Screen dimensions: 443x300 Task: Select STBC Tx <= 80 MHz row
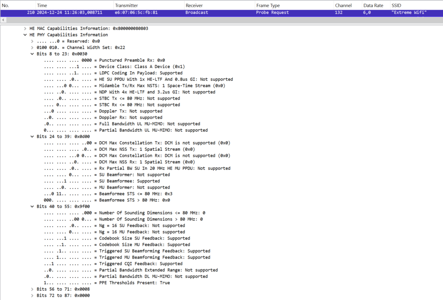coord(112,99)
